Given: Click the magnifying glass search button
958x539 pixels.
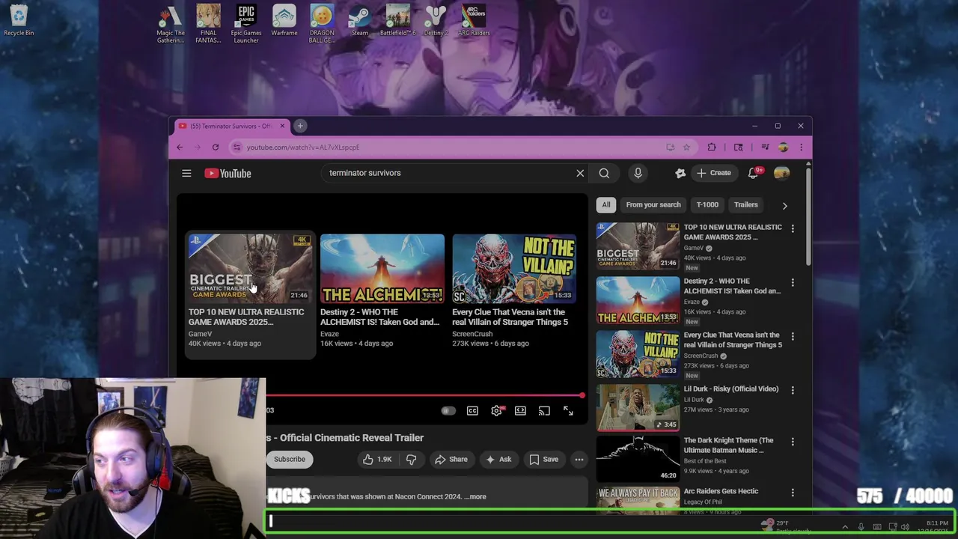Looking at the screenshot, I should pos(604,173).
